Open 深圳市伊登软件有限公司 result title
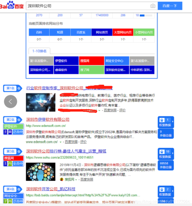 coord(48,119)
